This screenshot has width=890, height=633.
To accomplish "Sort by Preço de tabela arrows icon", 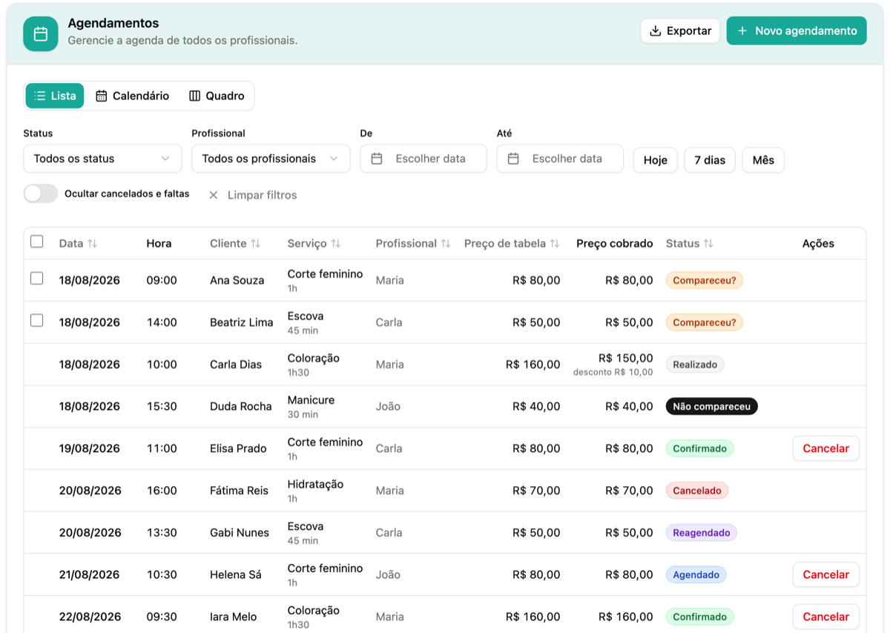I will (555, 243).
